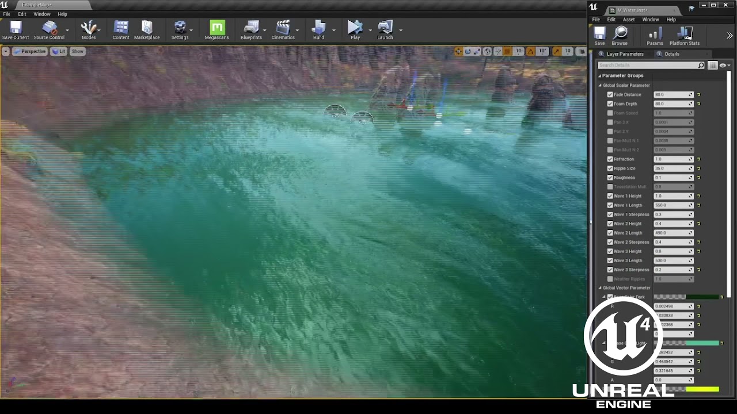Open the Perspective view mode dropdown
Screen dimensions: 737x414
(29, 51)
